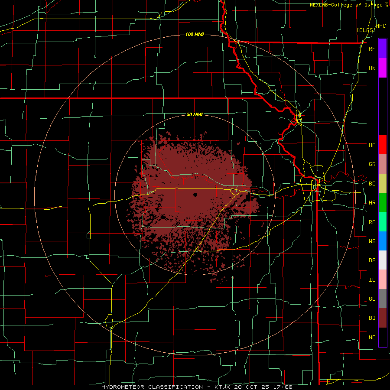390x390 pixels.
Task: Click the GC legend label
Action: (372, 299)
